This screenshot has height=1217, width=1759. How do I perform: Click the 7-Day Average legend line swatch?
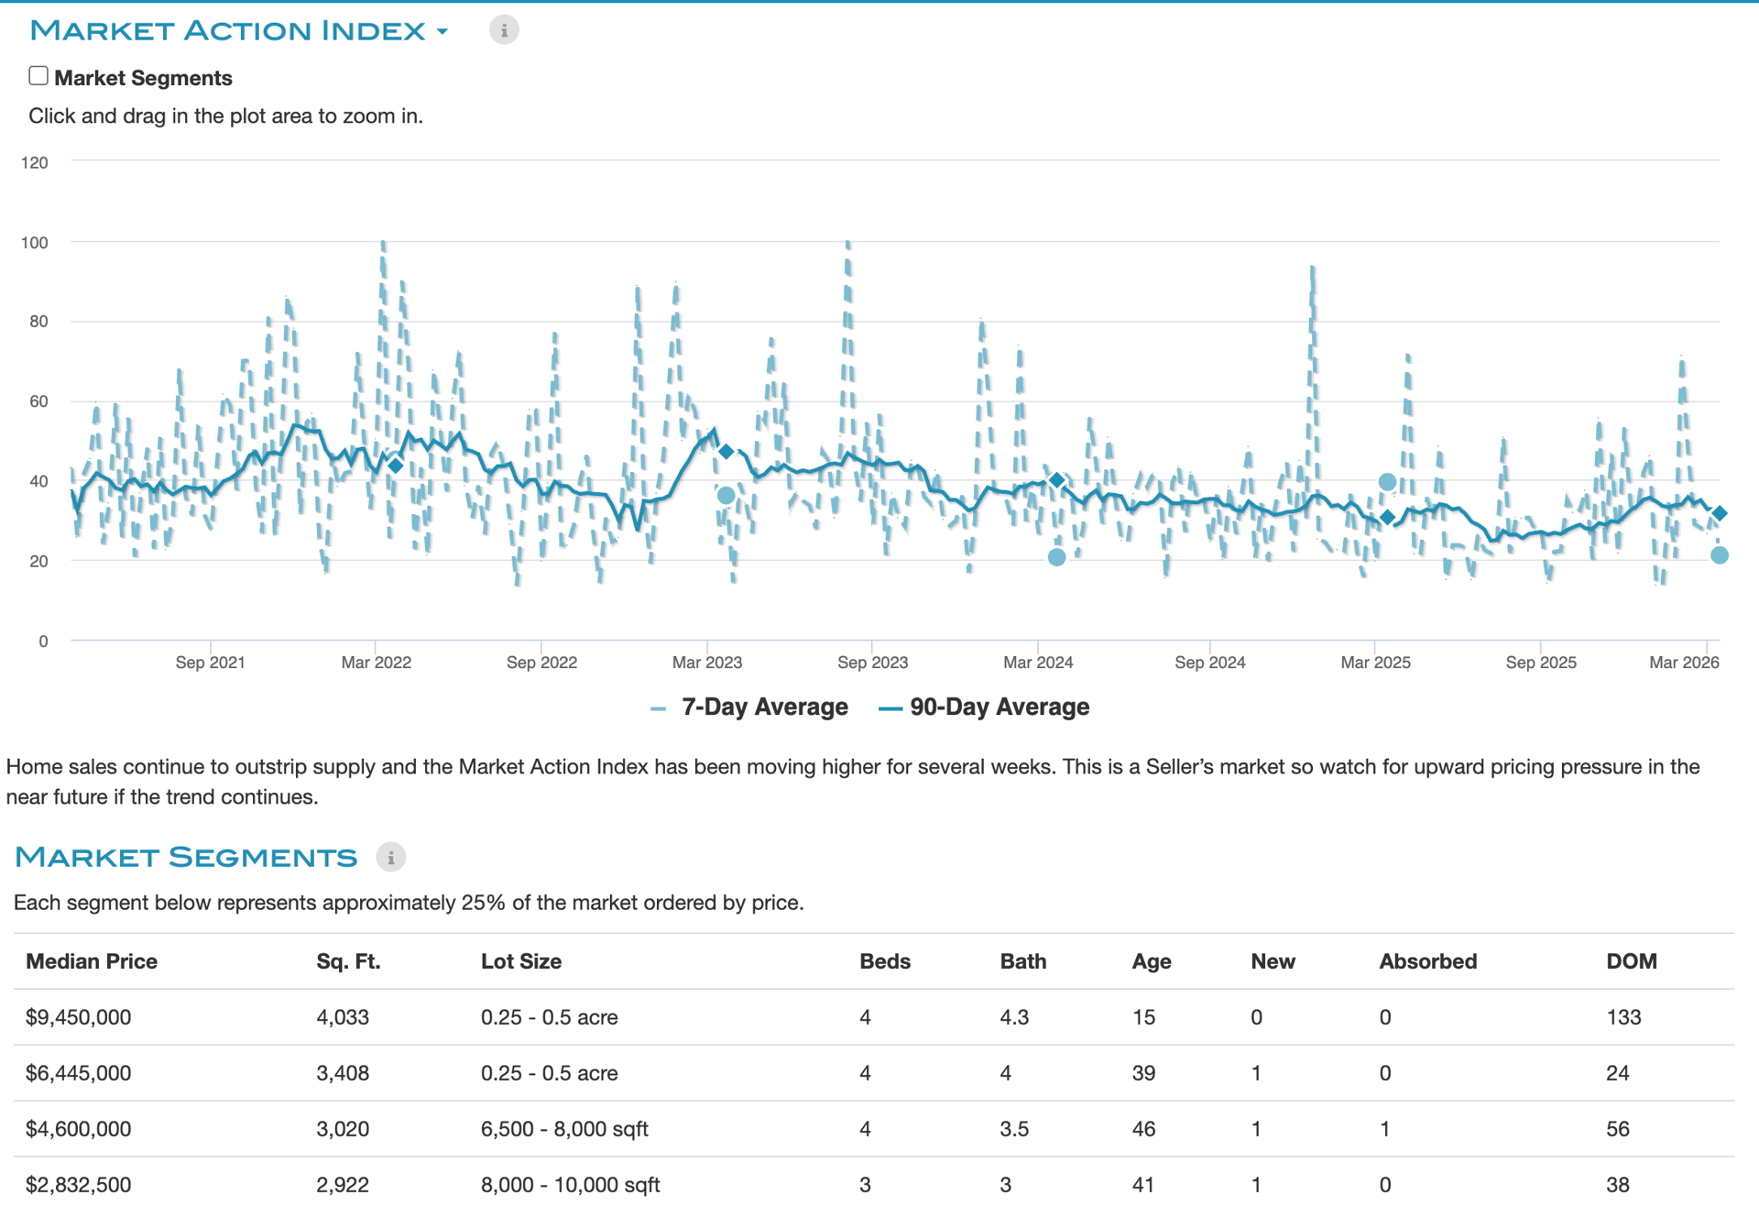[658, 708]
